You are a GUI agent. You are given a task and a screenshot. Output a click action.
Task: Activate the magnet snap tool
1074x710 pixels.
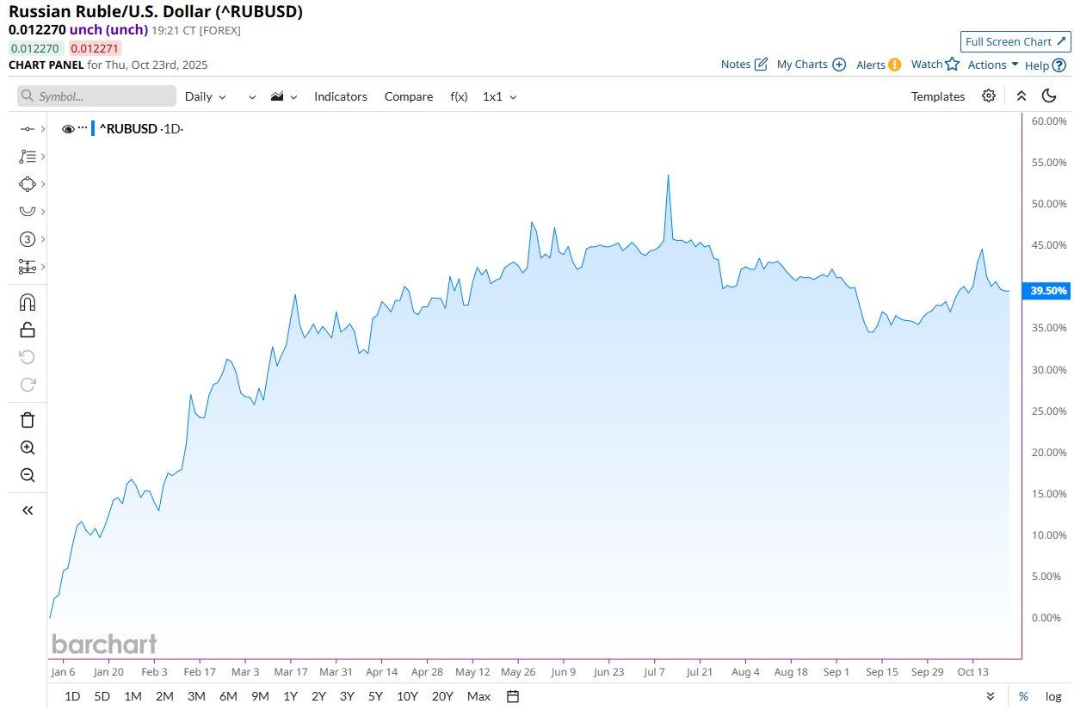click(x=28, y=302)
